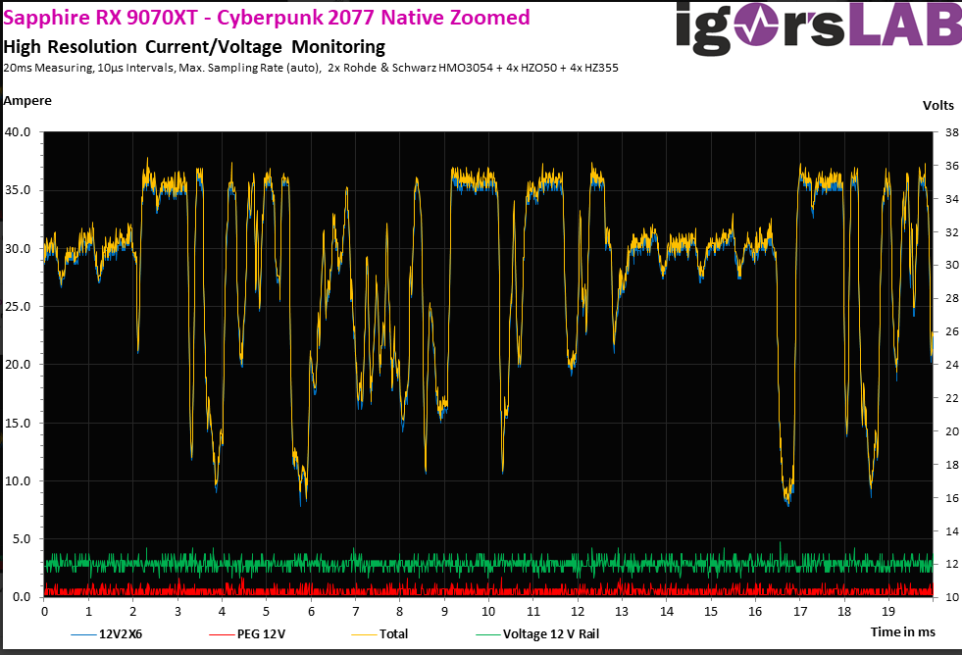962x655 pixels.
Task: Click the 1 tick on time axis
Action: pos(89,612)
